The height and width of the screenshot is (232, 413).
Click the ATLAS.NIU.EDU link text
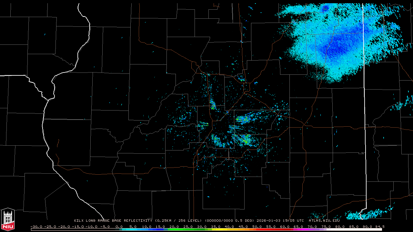tap(324, 221)
